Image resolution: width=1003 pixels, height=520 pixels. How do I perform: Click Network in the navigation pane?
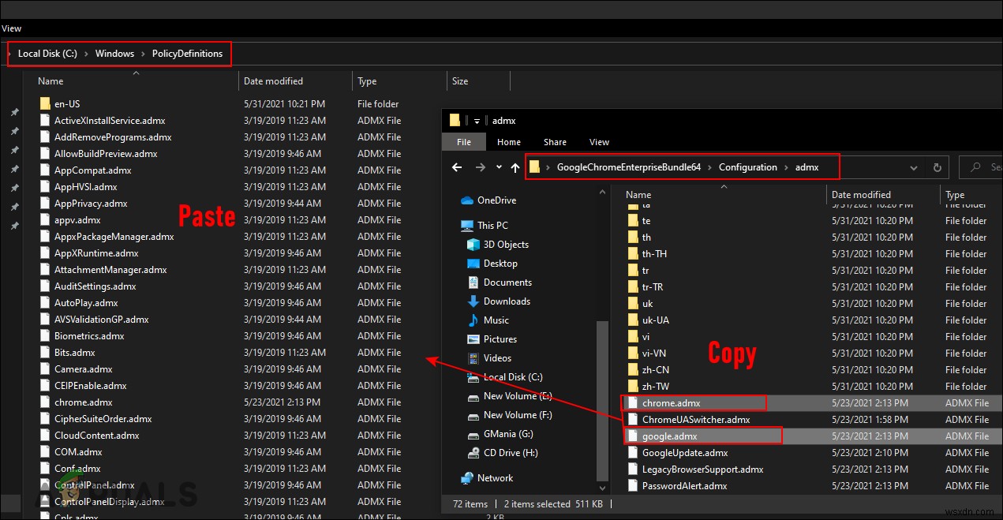(x=495, y=478)
